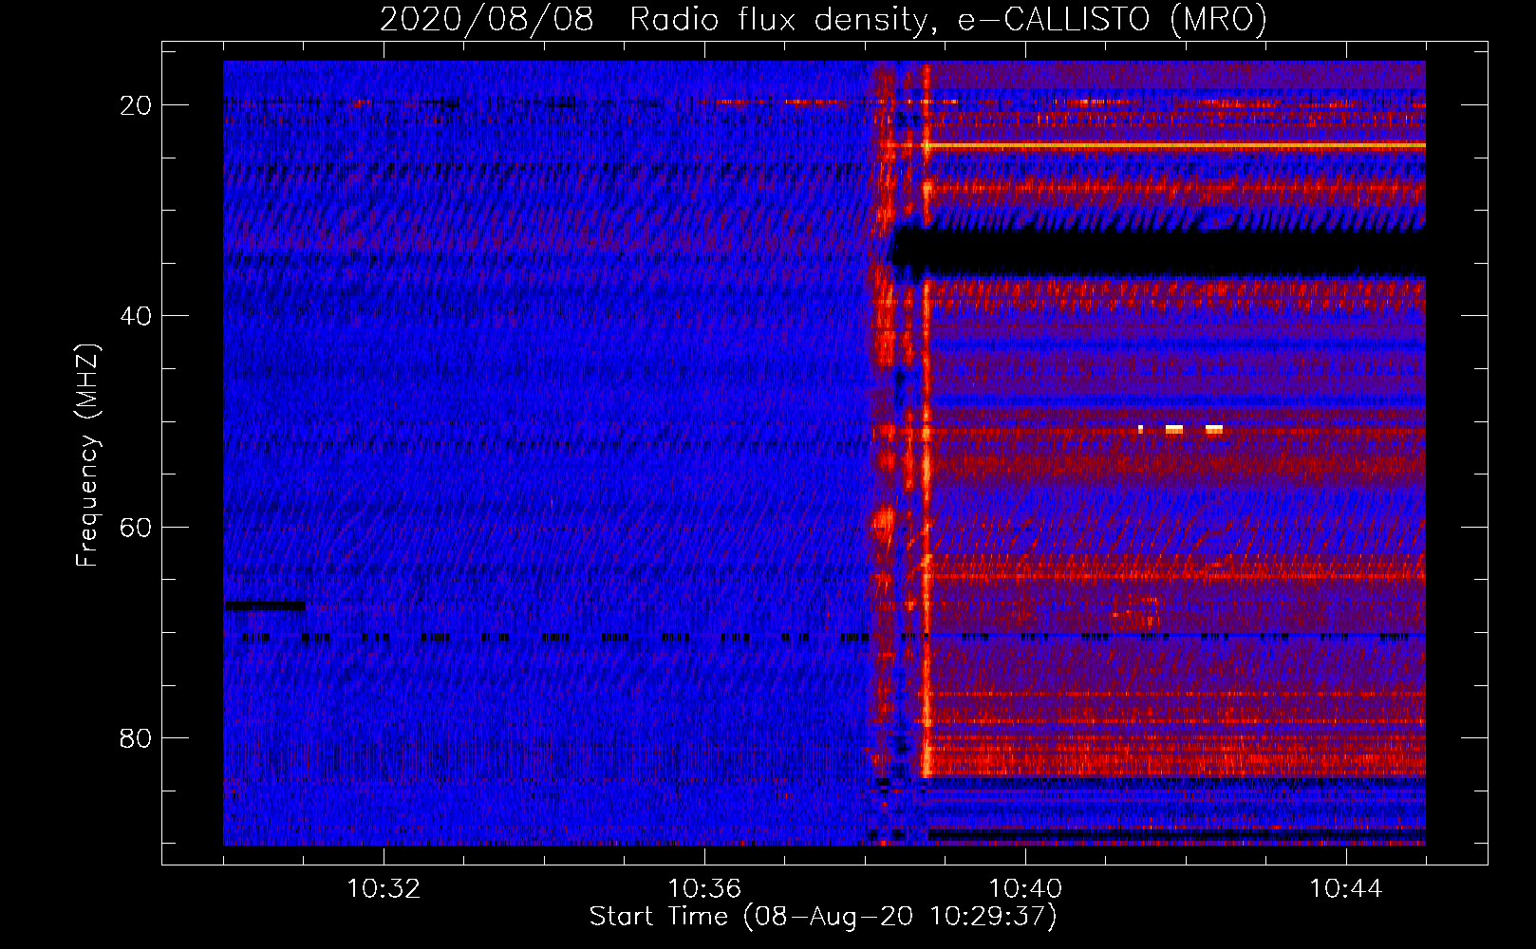Click the plot title e-CALLISTO (MRO)
The height and width of the screenshot is (949, 1536).
click(1113, 20)
